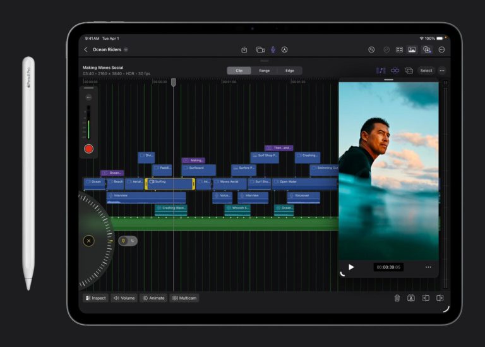
Task: Select the first Interview audio clip
Action: click(147, 198)
